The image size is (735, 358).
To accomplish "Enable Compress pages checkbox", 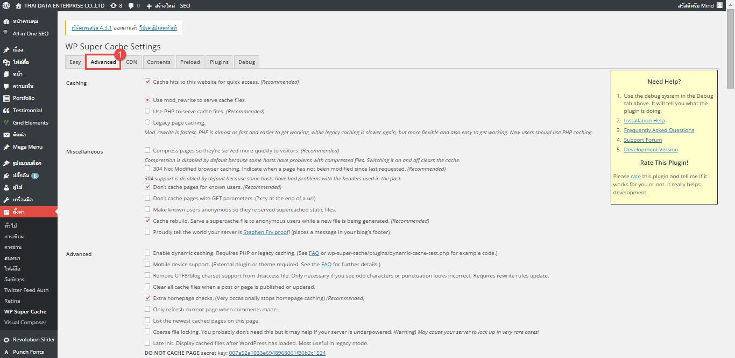I will click(147, 151).
